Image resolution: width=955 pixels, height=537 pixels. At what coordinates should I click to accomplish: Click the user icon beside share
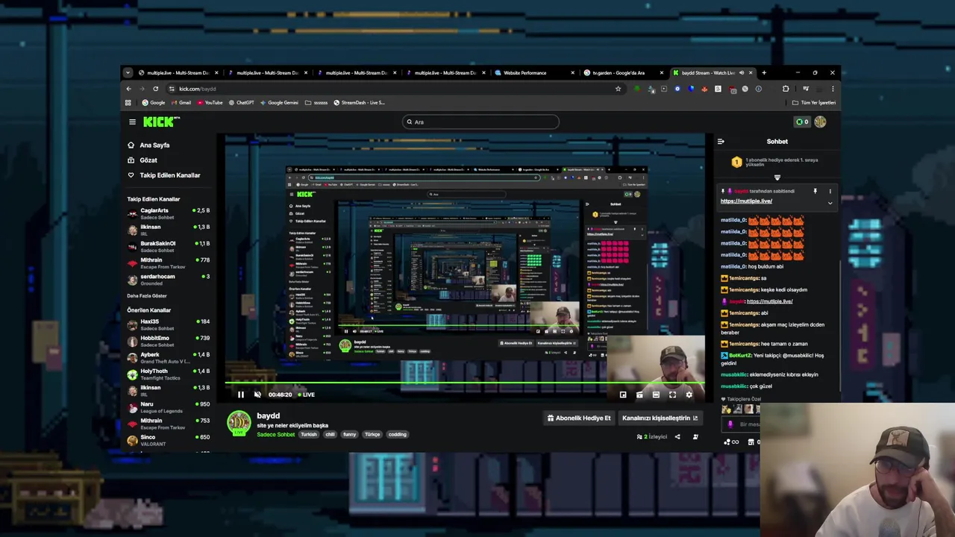coord(695,436)
